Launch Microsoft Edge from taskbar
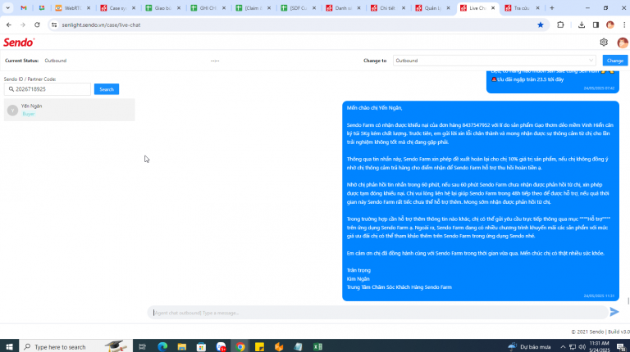630x352 pixels. [162, 346]
